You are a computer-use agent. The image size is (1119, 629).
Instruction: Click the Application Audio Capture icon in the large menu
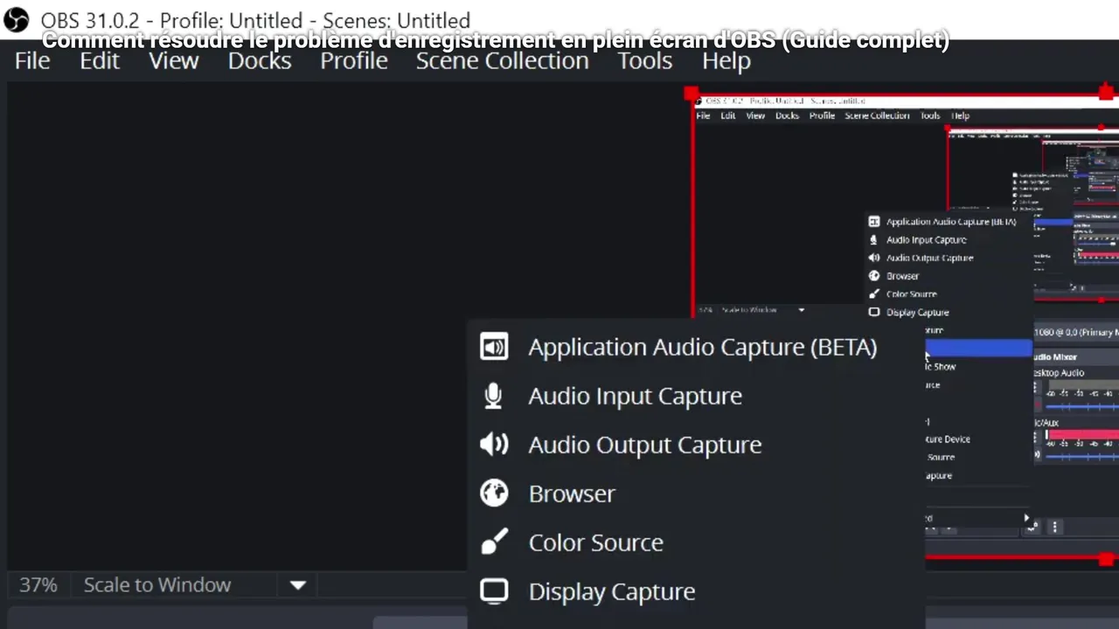494,347
